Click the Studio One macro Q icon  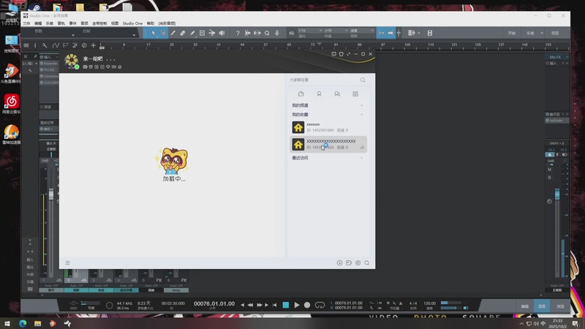click(x=267, y=33)
